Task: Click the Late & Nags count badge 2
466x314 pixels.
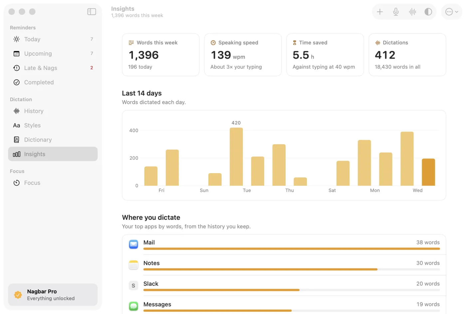Action: pos(92,68)
